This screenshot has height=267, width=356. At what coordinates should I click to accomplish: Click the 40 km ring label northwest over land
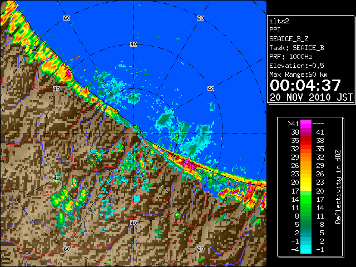[56, 88]
